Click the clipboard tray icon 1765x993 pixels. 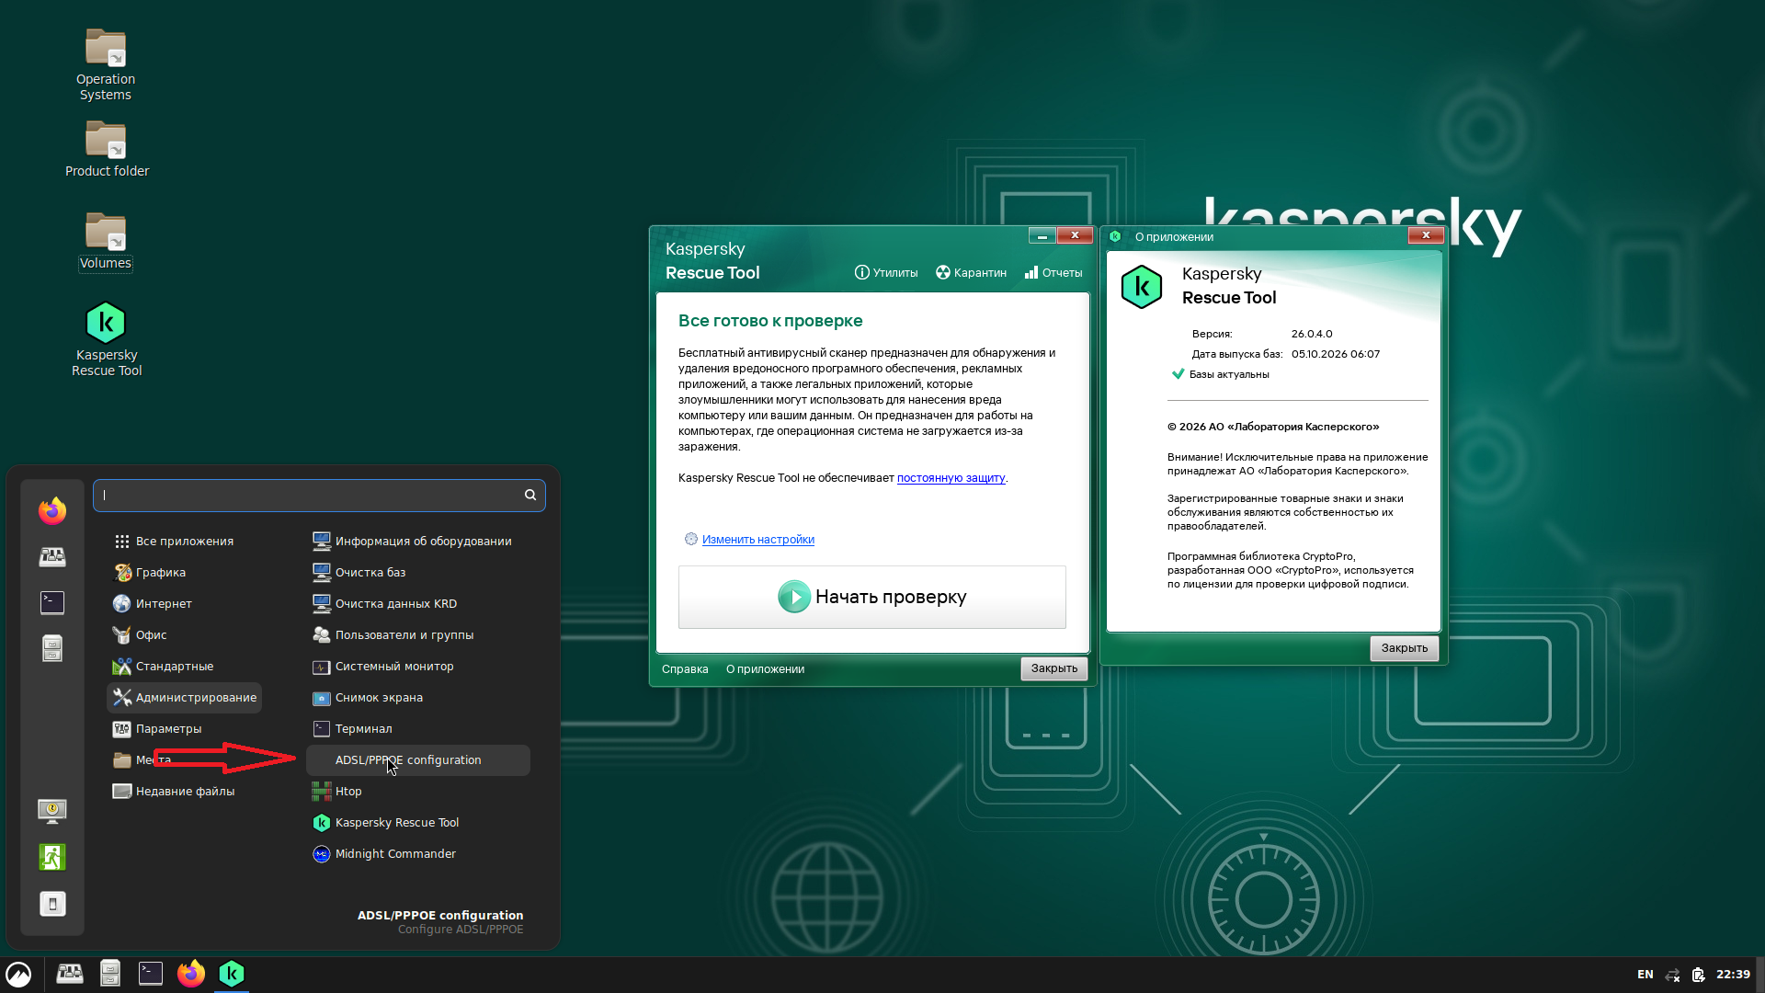click(1698, 975)
